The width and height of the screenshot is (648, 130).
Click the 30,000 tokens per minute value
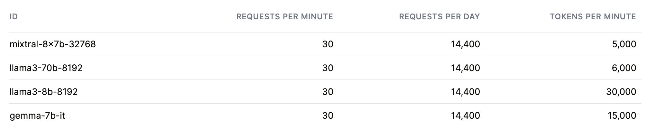coord(621,92)
